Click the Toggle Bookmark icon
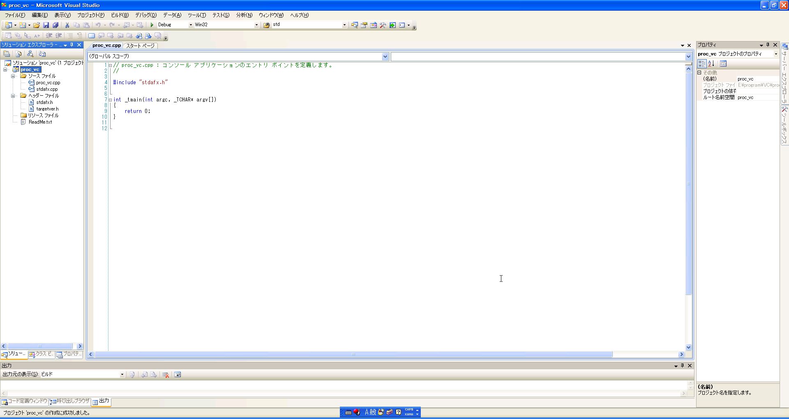This screenshot has height=419, width=789. point(92,36)
